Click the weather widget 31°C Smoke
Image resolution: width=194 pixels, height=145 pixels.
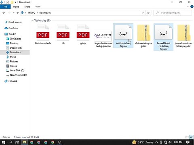click(x=143, y=142)
